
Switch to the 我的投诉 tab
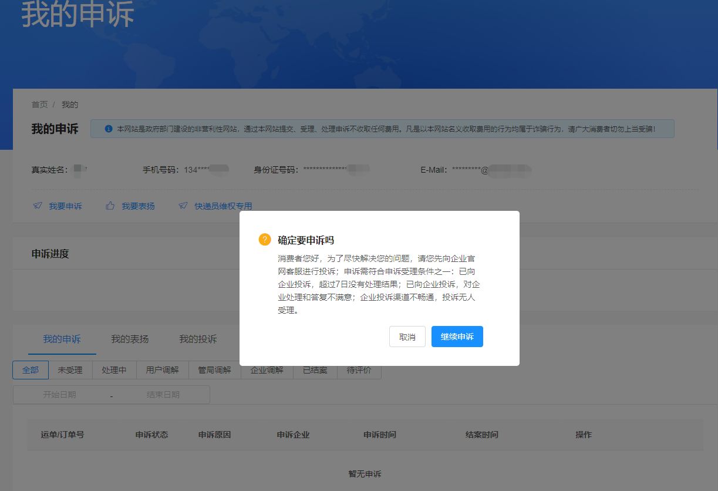198,339
